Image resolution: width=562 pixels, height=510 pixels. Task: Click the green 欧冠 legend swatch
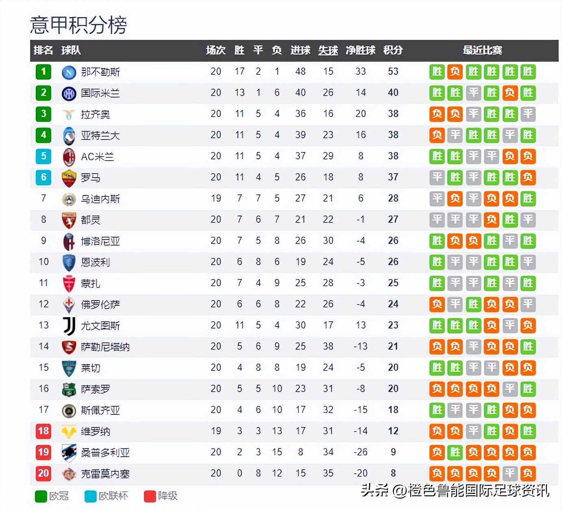coord(41,496)
